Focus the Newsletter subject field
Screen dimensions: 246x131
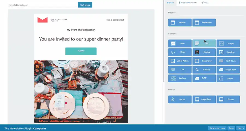click(42, 5)
